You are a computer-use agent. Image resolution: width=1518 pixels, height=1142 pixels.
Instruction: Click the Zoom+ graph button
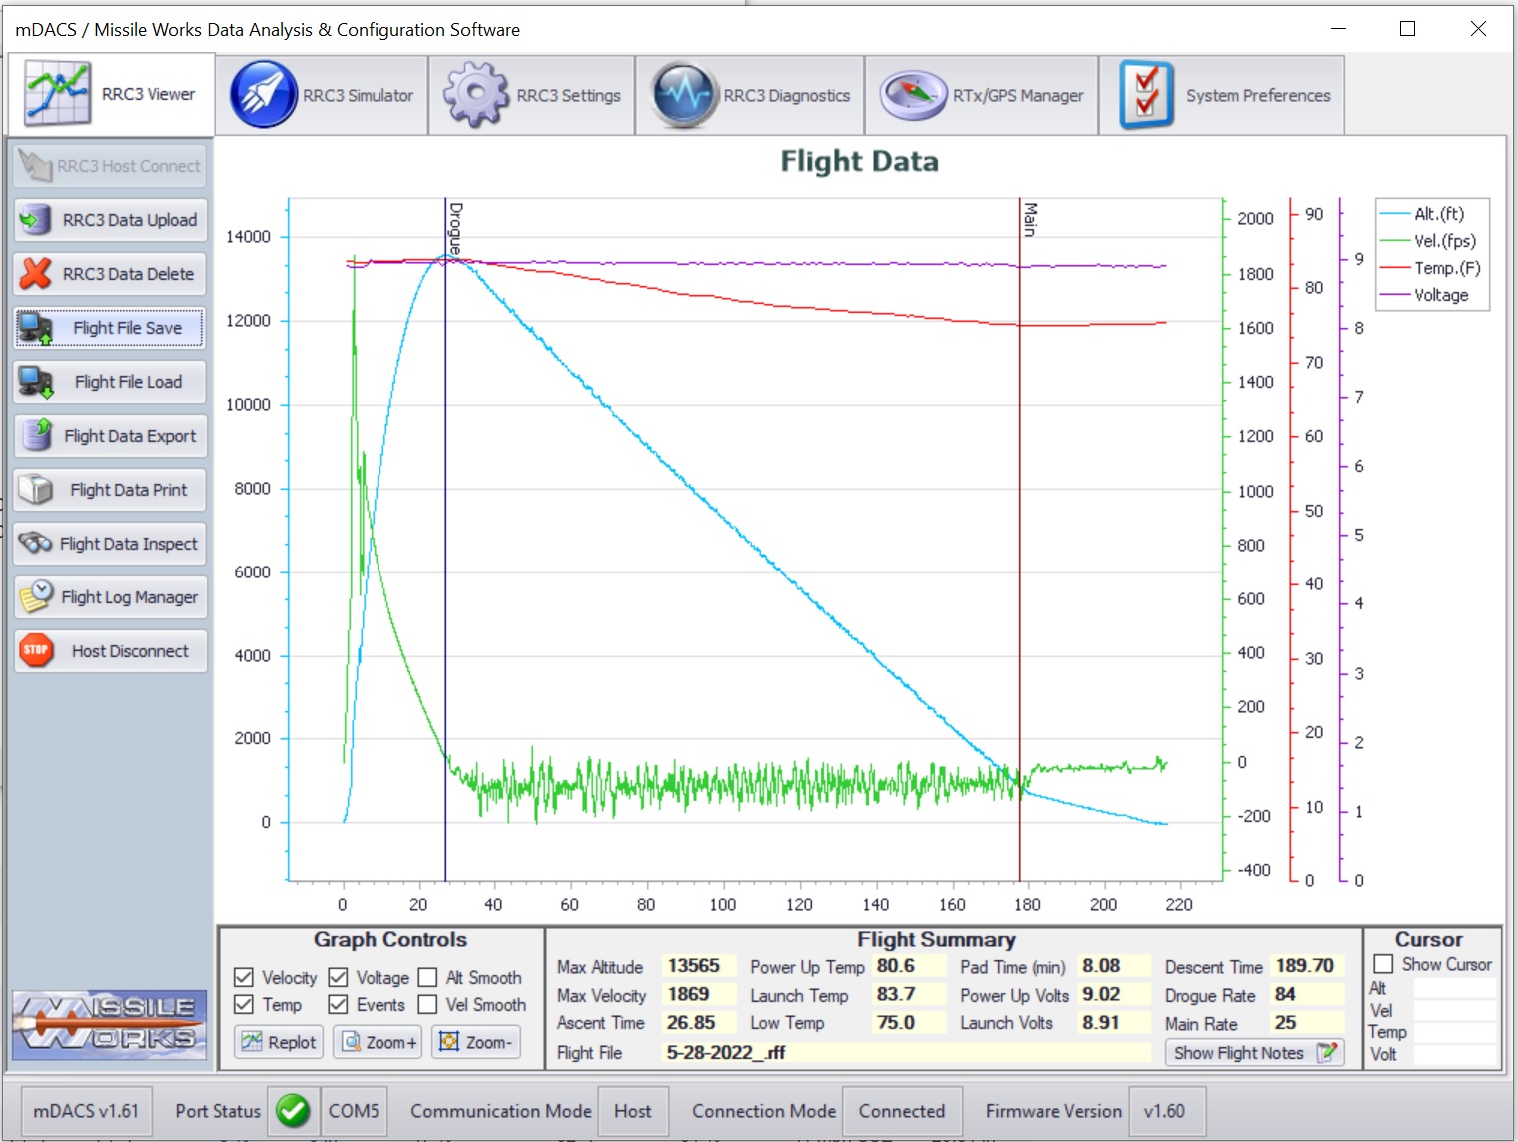pos(378,1042)
